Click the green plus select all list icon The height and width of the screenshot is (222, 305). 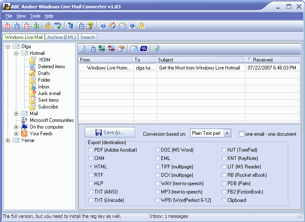[102, 49]
